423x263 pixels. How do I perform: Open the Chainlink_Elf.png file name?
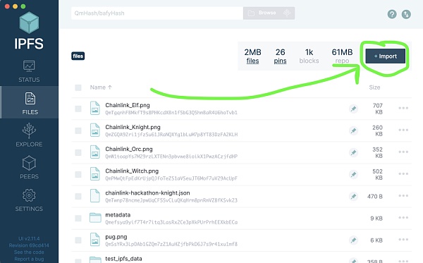[x=128, y=105]
